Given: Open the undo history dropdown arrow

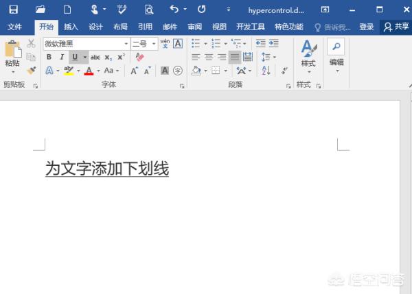Looking at the screenshot, I should point(185,9).
